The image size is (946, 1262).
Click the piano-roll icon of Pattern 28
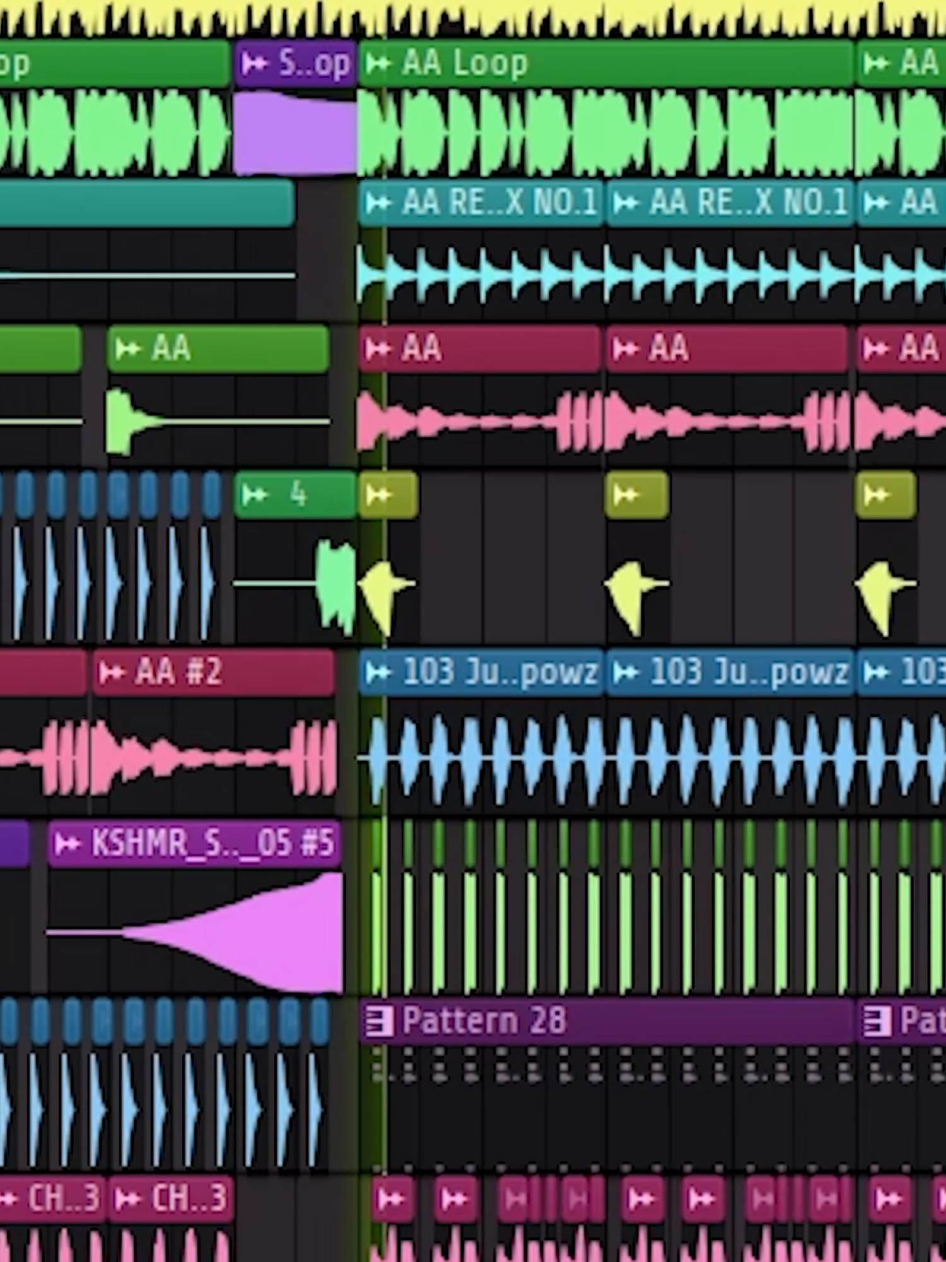tap(379, 1020)
